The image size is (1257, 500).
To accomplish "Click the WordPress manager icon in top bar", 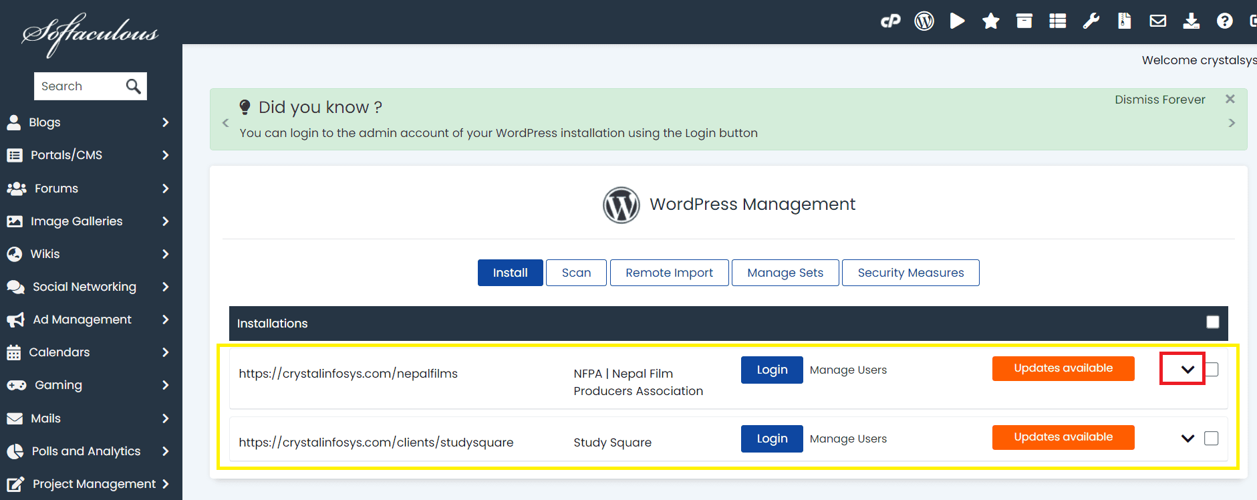I will [924, 21].
